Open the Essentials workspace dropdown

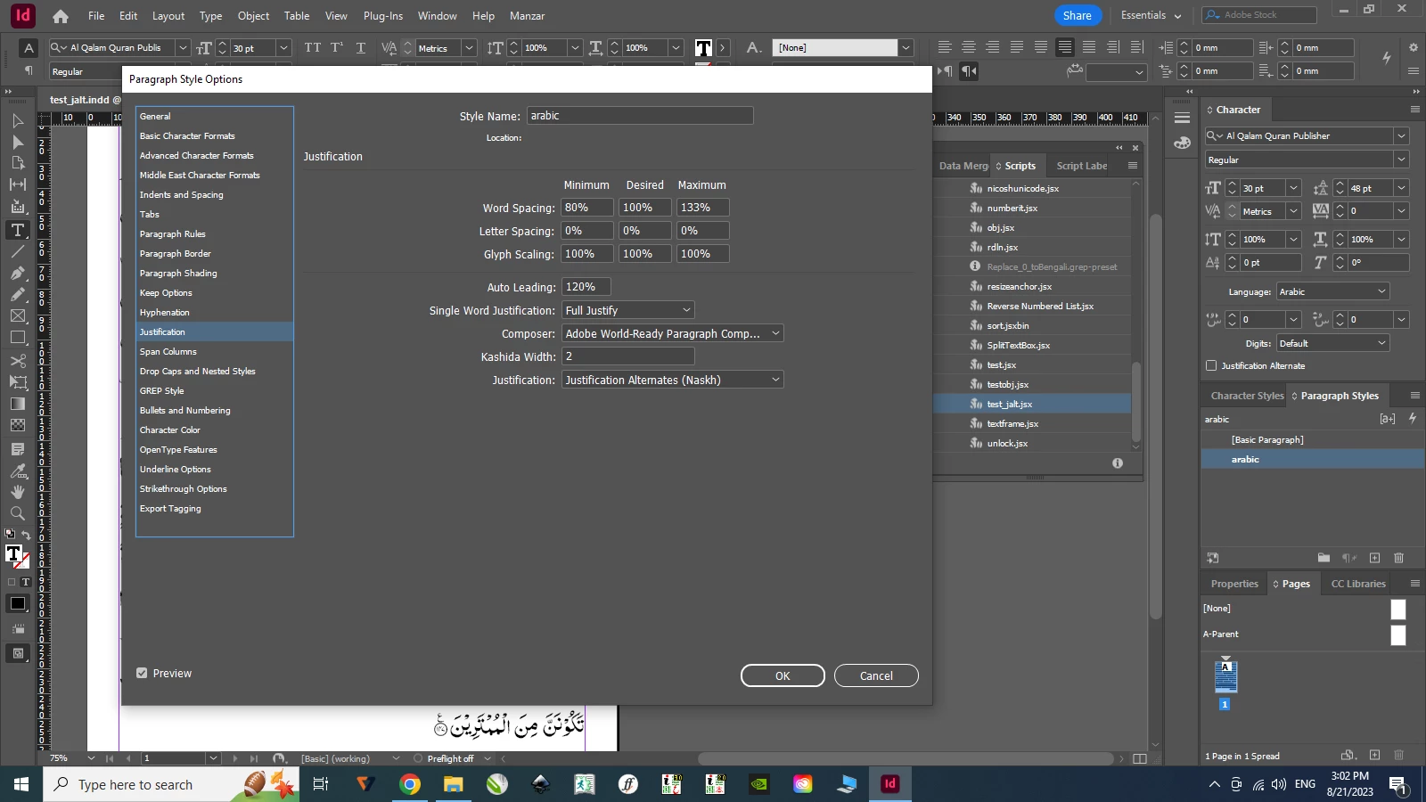(1151, 15)
